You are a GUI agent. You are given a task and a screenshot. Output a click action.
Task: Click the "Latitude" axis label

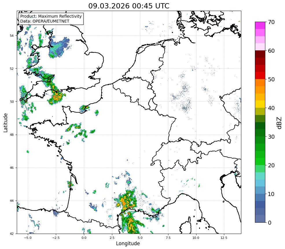coord(5,122)
